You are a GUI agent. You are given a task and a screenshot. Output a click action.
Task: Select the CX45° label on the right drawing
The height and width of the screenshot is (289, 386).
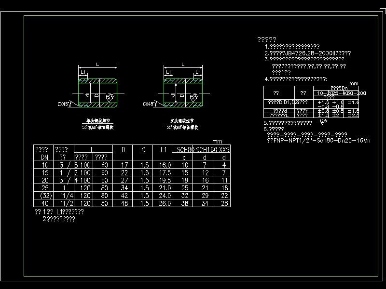click(x=149, y=104)
